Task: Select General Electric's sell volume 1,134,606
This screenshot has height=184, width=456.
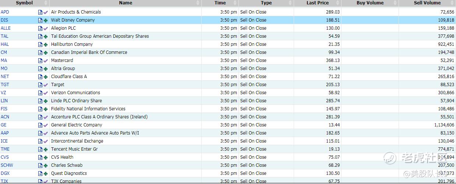Action: (x=444, y=125)
